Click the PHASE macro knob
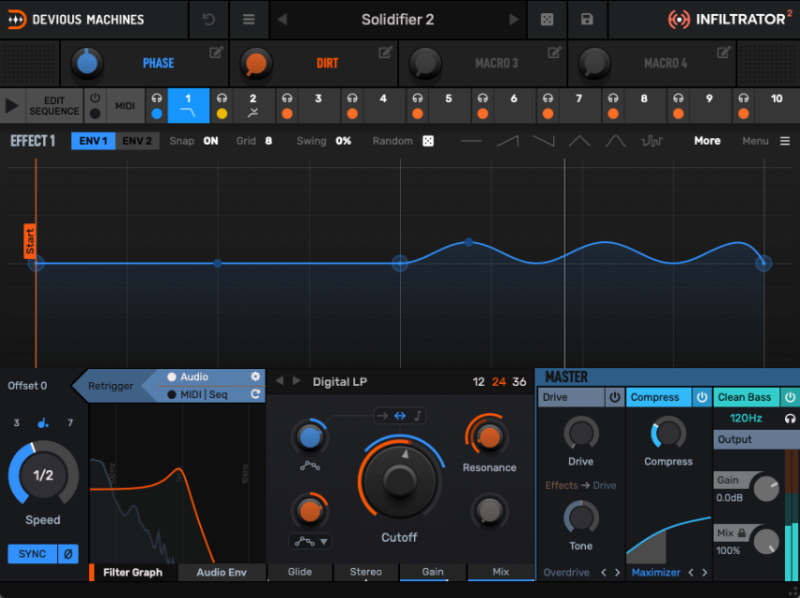The width and height of the screenshot is (800, 598). [x=87, y=64]
